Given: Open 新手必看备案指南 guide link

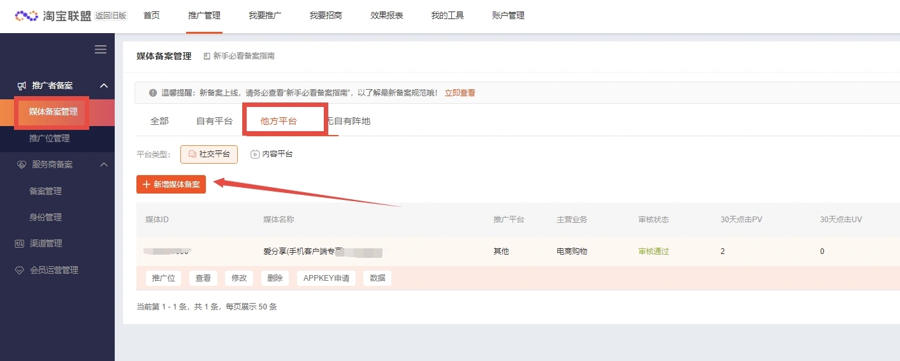Looking at the screenshot, I should [x=244, y=56].
